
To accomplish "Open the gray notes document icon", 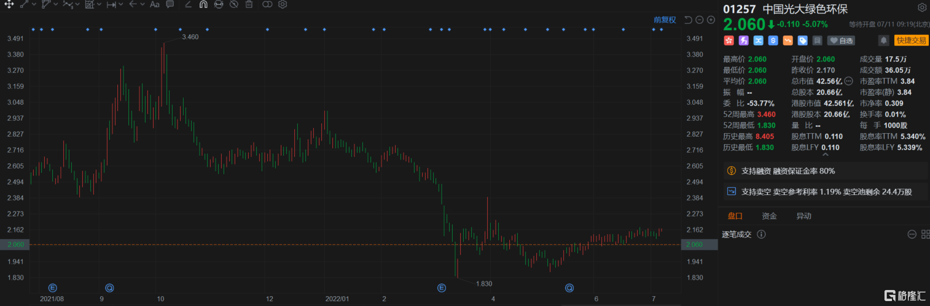I will point(817,40).
